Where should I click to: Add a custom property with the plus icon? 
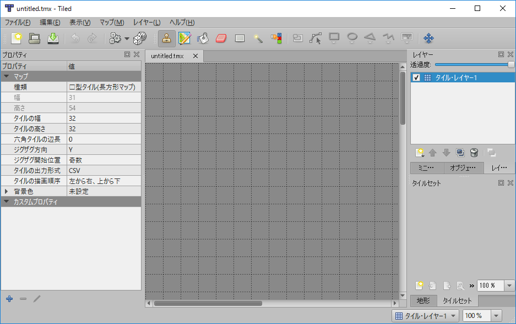pos(9,299)
